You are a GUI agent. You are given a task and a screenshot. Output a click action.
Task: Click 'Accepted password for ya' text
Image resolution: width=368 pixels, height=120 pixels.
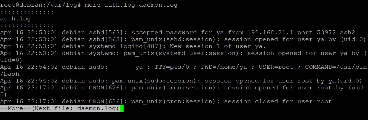[177, 33]
